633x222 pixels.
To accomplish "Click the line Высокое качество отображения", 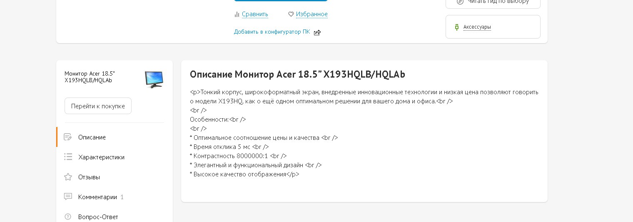I will pyautogui.click(x=244, y=174).
